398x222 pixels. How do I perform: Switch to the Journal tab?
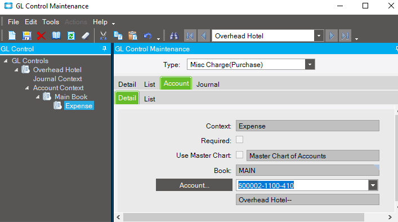[x=208, y=85]
